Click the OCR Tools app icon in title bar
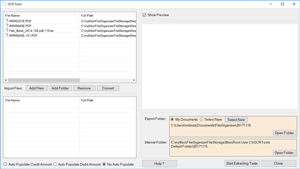Screen dimensions: 300x169 [4, 4]
